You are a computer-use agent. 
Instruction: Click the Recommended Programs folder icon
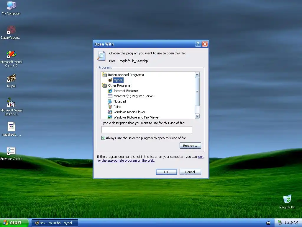[104, 75]
